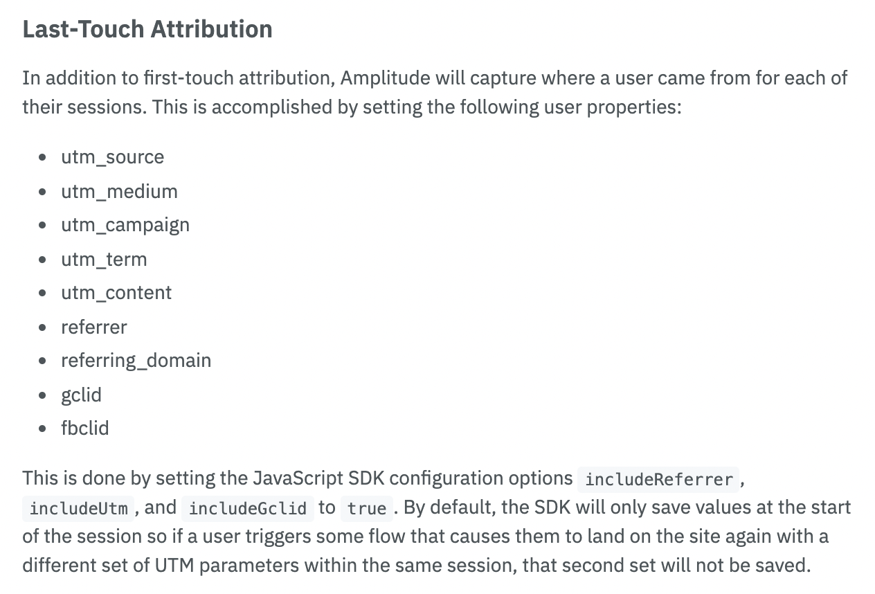
Task: Click the referring_domain list entry
Action: (136, 361)
